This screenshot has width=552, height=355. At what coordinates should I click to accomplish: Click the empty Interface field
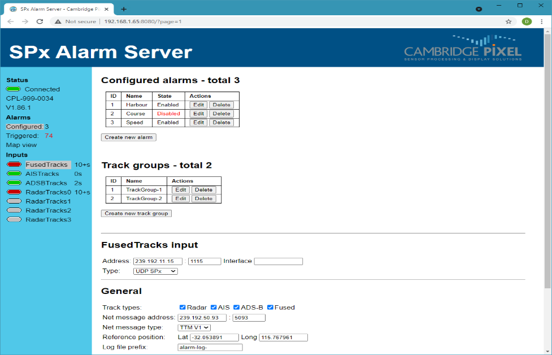tap(278, 261)
